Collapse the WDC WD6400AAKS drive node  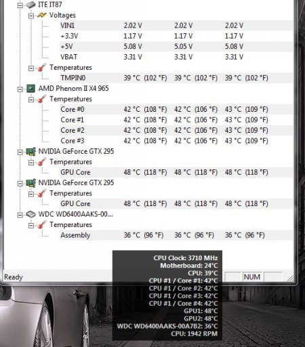pos(20,215)
